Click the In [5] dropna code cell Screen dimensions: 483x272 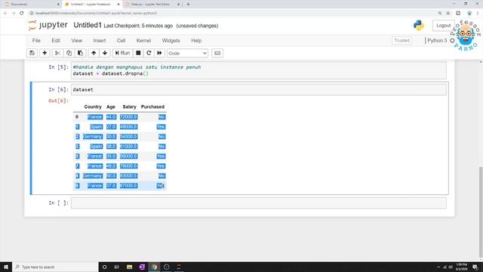click(258, 70)
